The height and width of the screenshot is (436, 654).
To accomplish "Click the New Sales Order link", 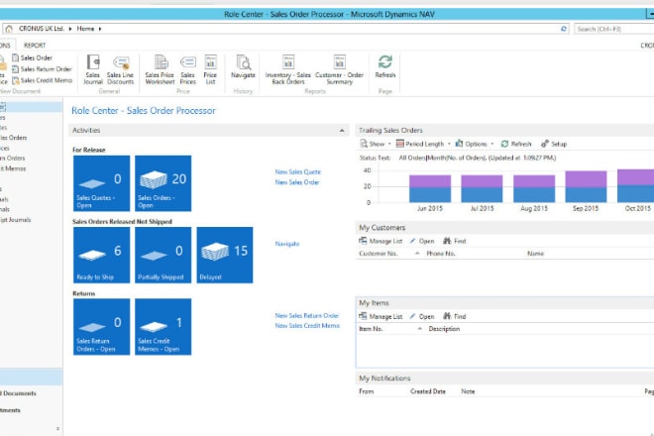I will [x=297, y=182].
